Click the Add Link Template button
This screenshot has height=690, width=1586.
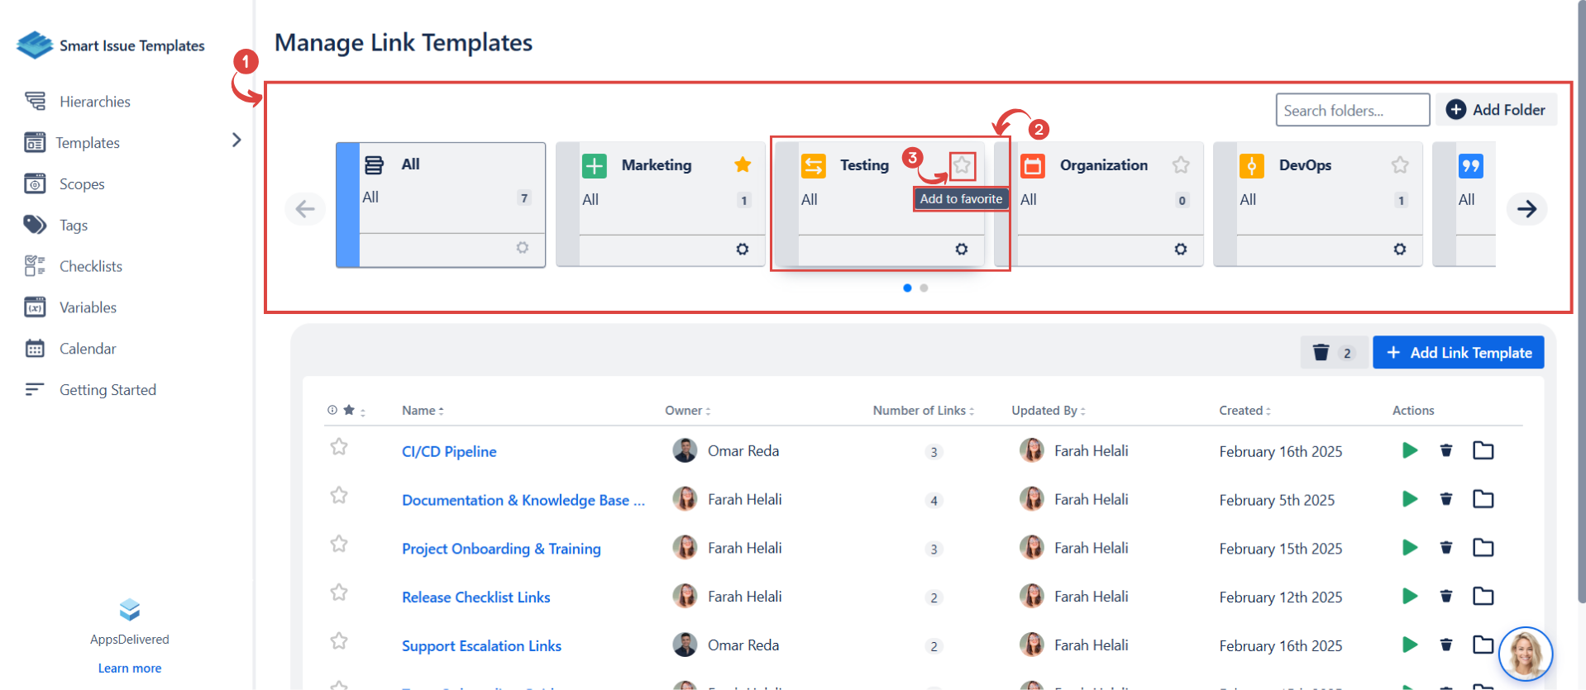tap(1458, 353)
